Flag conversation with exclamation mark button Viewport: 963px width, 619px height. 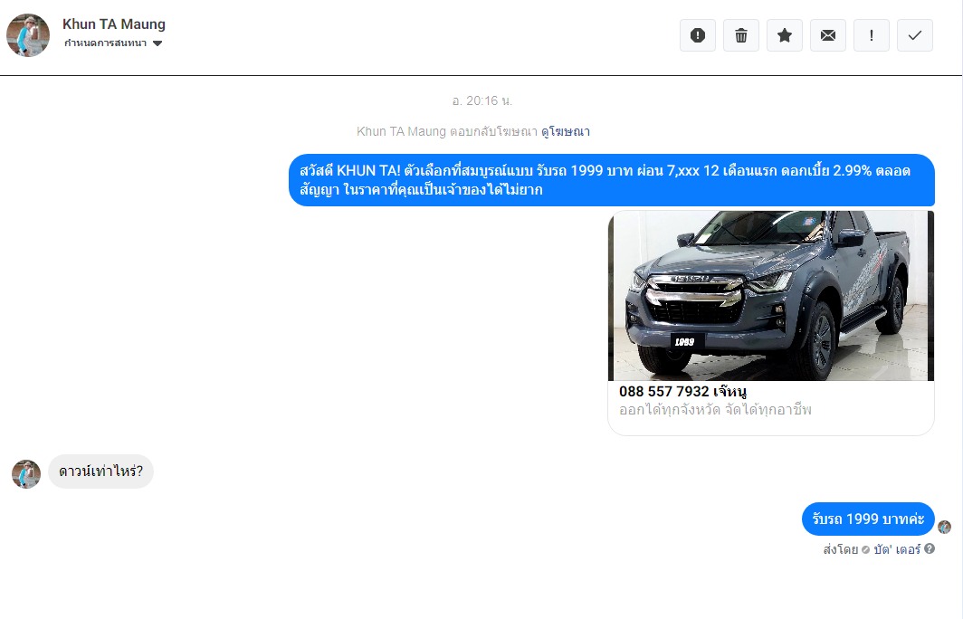pos(871,35)
